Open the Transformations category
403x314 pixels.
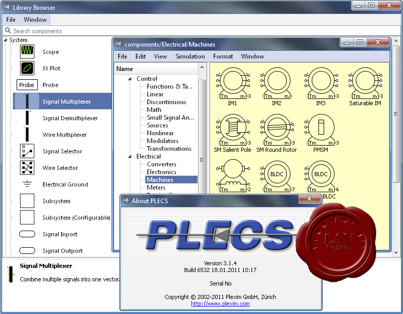coord(169,149)
